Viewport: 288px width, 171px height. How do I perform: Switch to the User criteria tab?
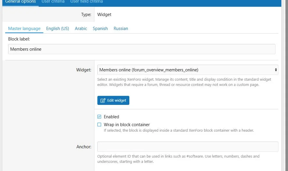coord(53,2)
